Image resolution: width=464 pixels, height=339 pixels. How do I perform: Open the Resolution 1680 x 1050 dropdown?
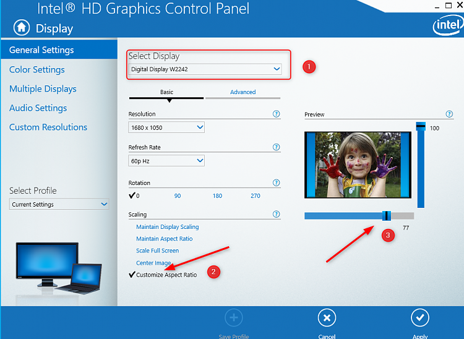(x=166, y=127)
